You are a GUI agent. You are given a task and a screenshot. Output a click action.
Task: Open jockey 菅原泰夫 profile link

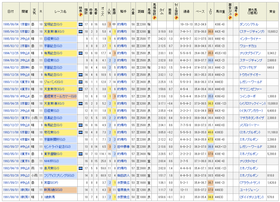click(123, 190)
